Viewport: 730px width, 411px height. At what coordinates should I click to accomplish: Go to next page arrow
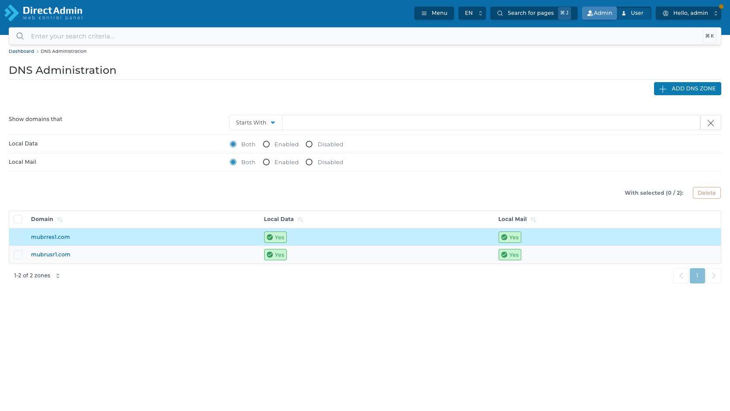point(714,276)
